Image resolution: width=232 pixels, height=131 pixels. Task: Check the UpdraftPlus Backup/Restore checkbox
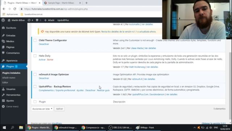[x=35, y=87]
